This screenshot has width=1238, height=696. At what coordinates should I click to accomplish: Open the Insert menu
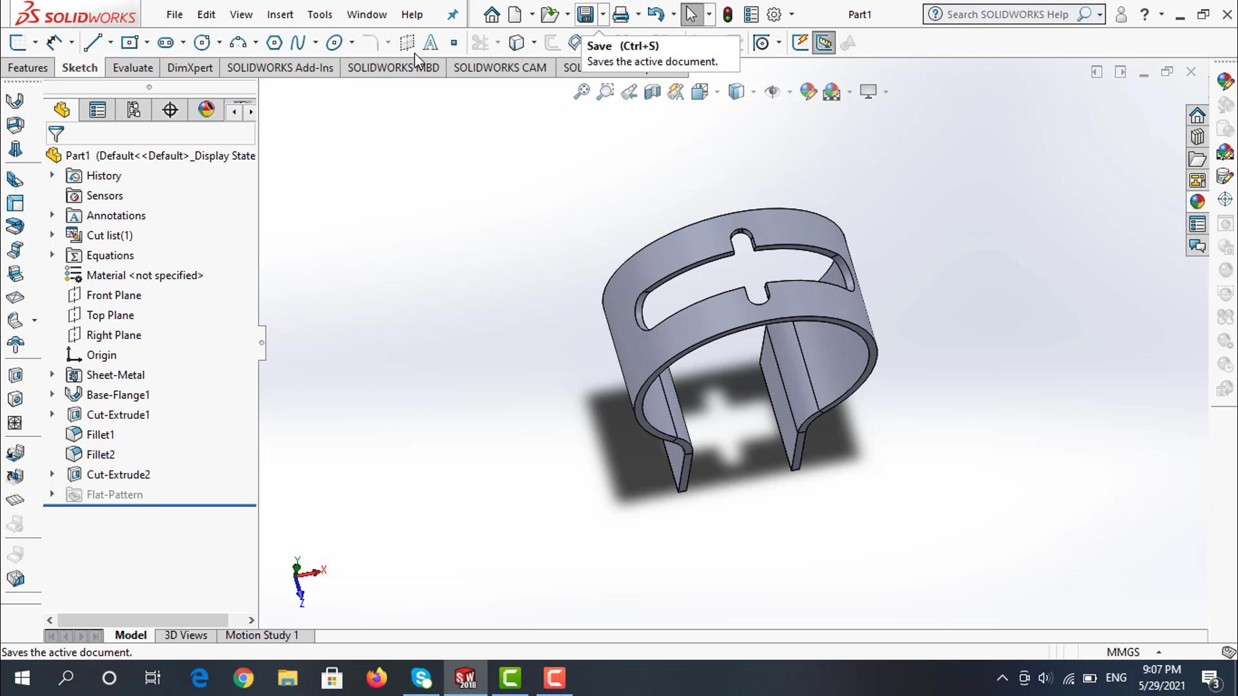pyautogui.click(x=280, y=14)
